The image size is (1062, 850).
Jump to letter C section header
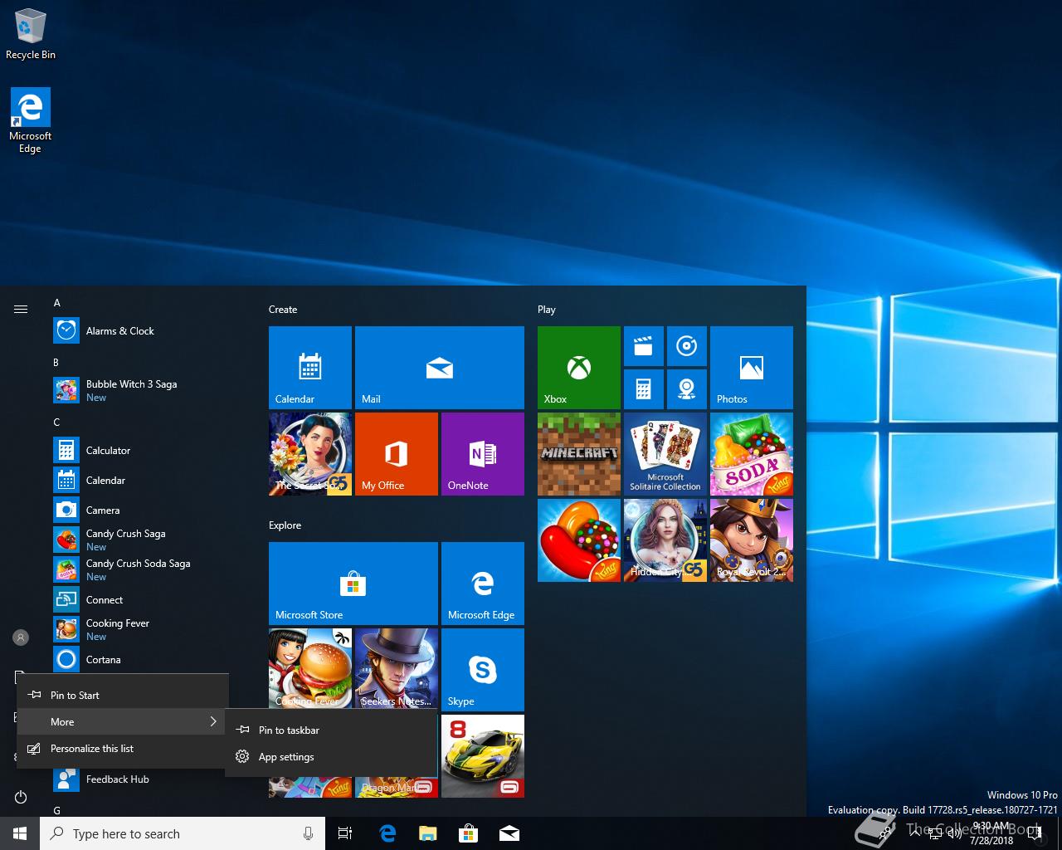pyautogui.click(x=56, y=423)
